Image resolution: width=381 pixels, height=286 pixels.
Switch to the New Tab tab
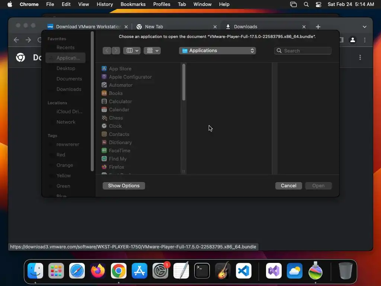tap(177, 27)
